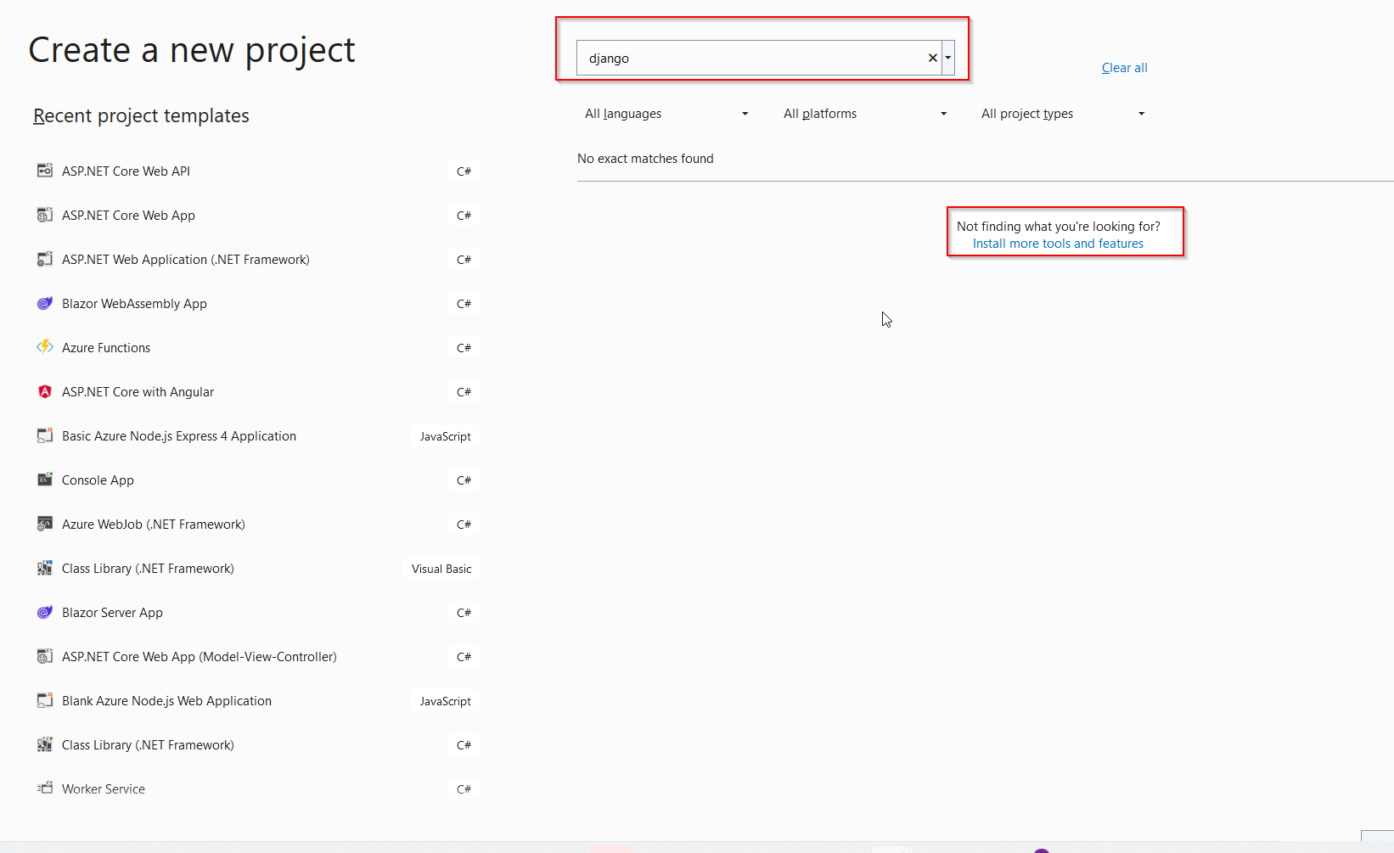Pick the ASP.NET Core with Angular name
Image resolution: width=1394 pixels, height=853 pixels.
(138, 391)
